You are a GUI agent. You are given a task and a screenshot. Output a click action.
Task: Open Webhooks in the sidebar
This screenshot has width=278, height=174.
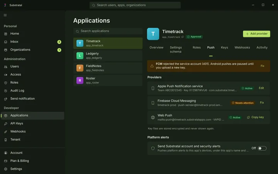click(32, 131)
